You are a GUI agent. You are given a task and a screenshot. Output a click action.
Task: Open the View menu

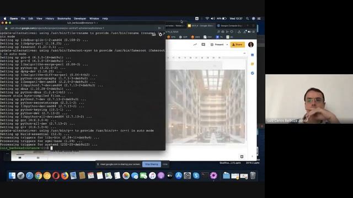tap(39, 19)
